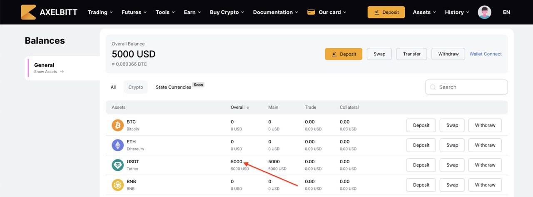
Task: Open the Documentation dropdown
Action: (x=276, y=12)
